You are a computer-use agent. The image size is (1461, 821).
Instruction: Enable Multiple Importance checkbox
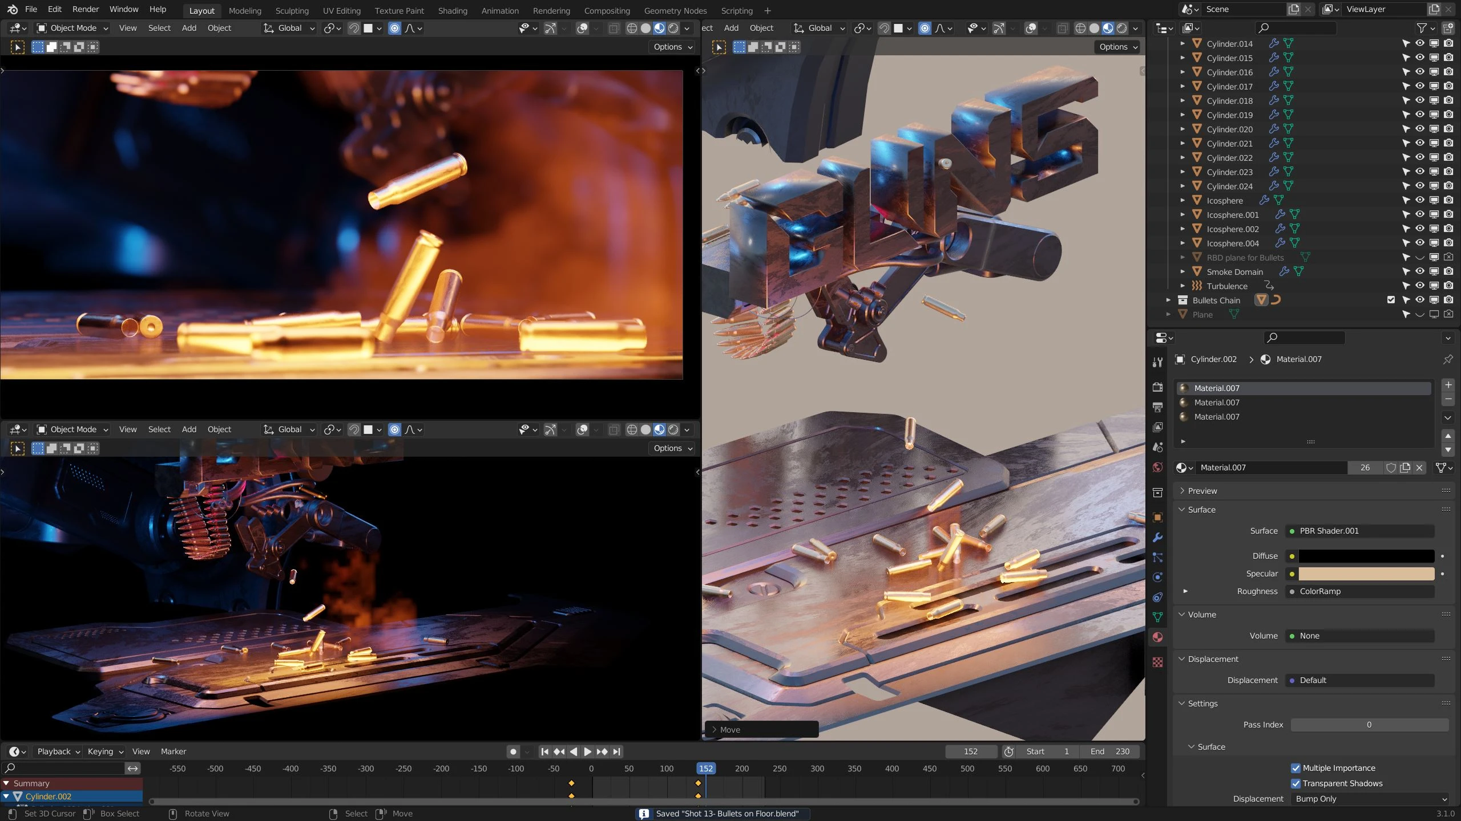1295,767
